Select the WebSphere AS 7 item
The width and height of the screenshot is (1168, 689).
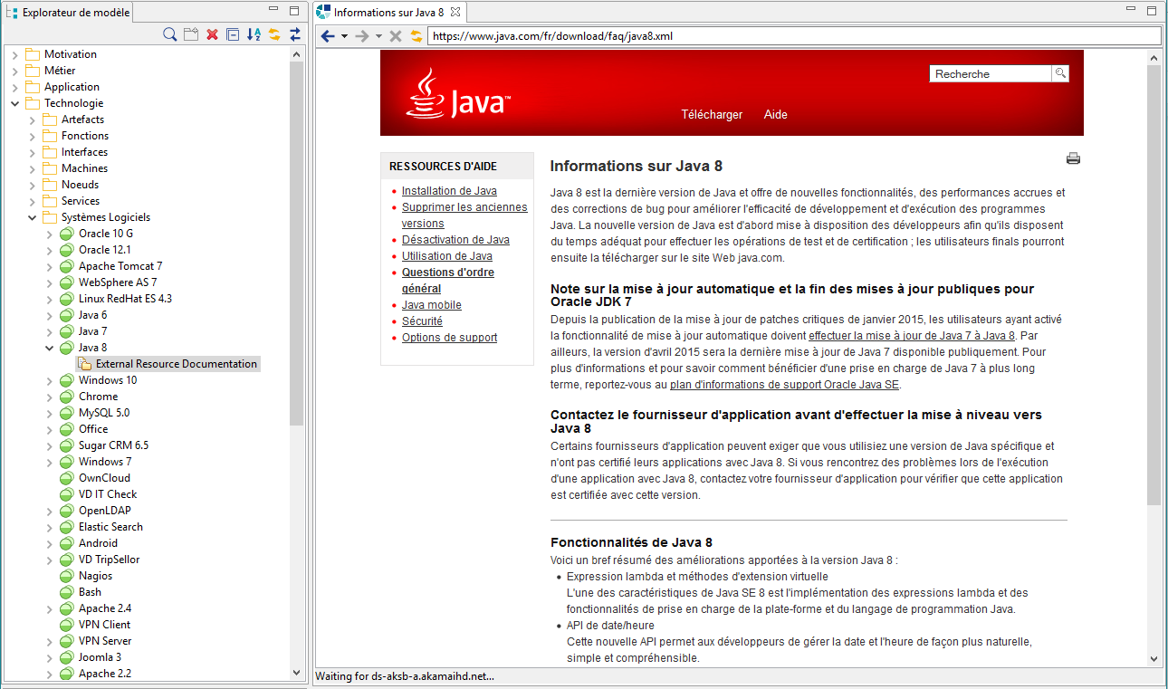(x=118, y=282)
